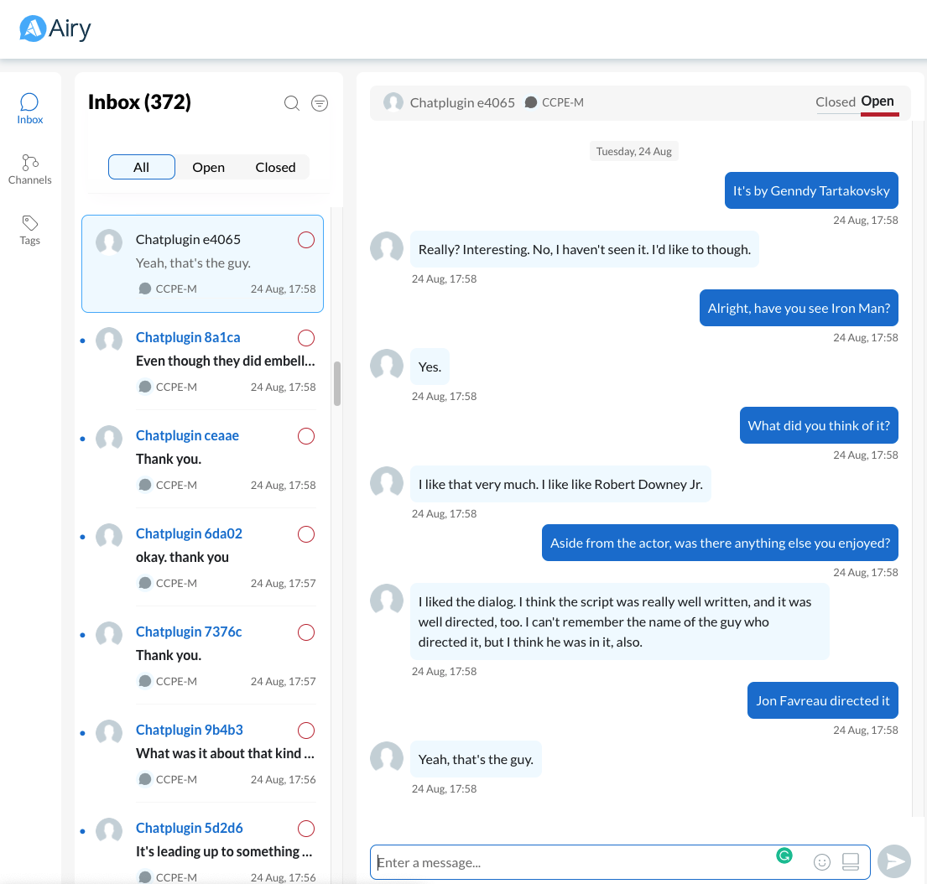Image resolution: width=927 pixels, height=884 pixels.
Task: Click the conversation list scrollbar handle
Action: pos(337,383)
